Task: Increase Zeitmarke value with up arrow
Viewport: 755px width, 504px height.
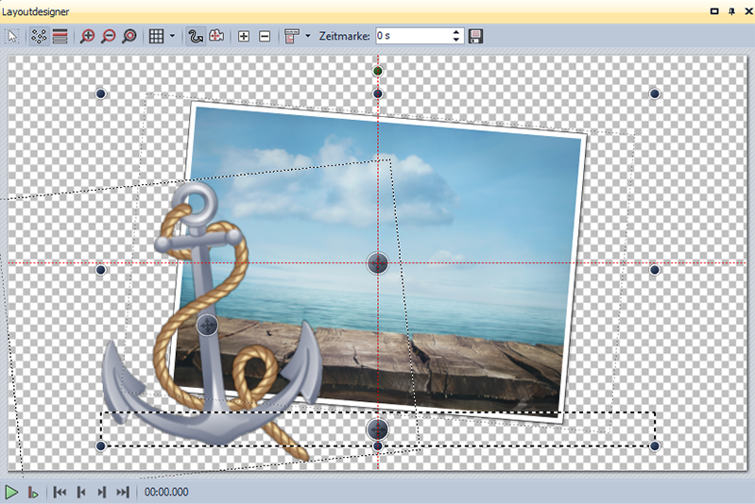Action: point(456,32)
